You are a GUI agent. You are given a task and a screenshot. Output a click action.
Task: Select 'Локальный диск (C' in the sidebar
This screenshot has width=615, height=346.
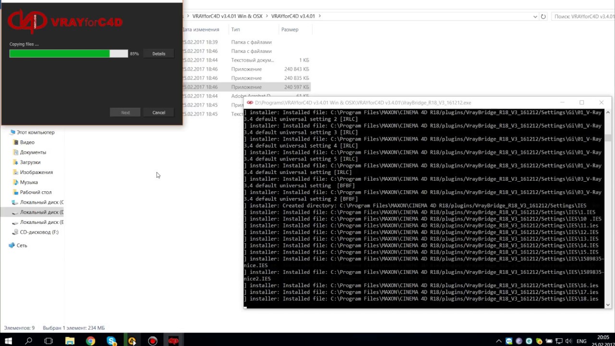click(x=42, y=202)
